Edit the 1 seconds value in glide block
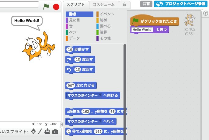Viewport: 209px width, 140px height. (x=69, y=132)
